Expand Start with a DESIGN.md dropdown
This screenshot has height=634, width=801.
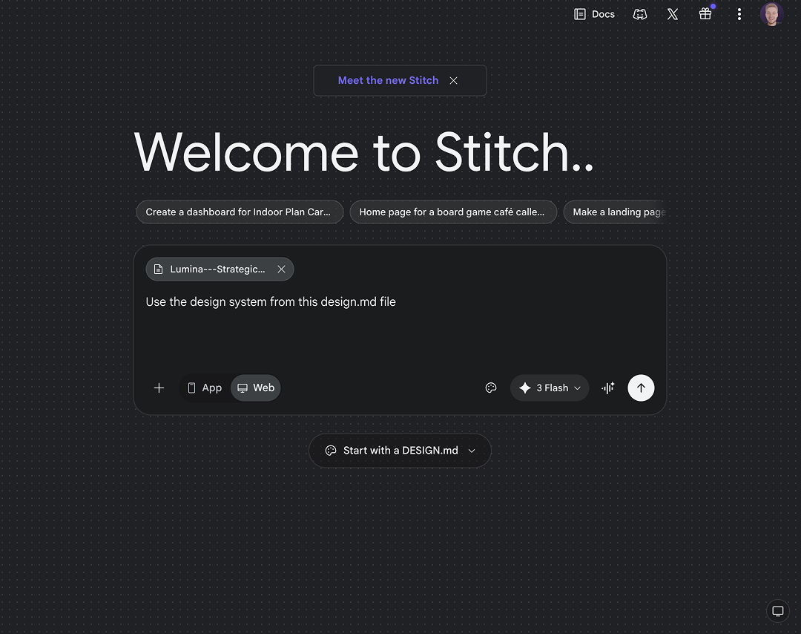(x=400, y=451)
